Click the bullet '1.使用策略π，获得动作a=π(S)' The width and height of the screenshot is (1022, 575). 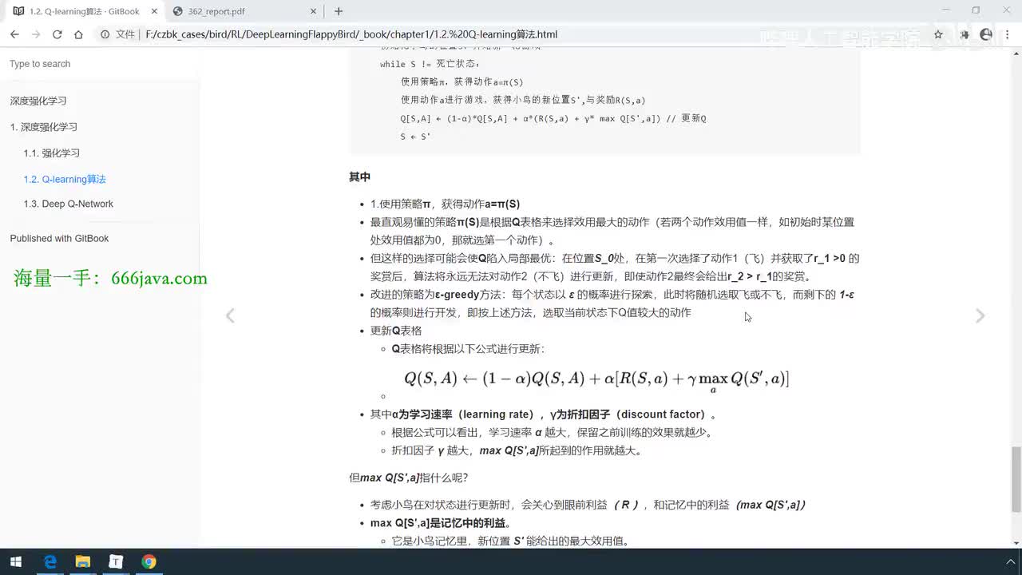446,204
